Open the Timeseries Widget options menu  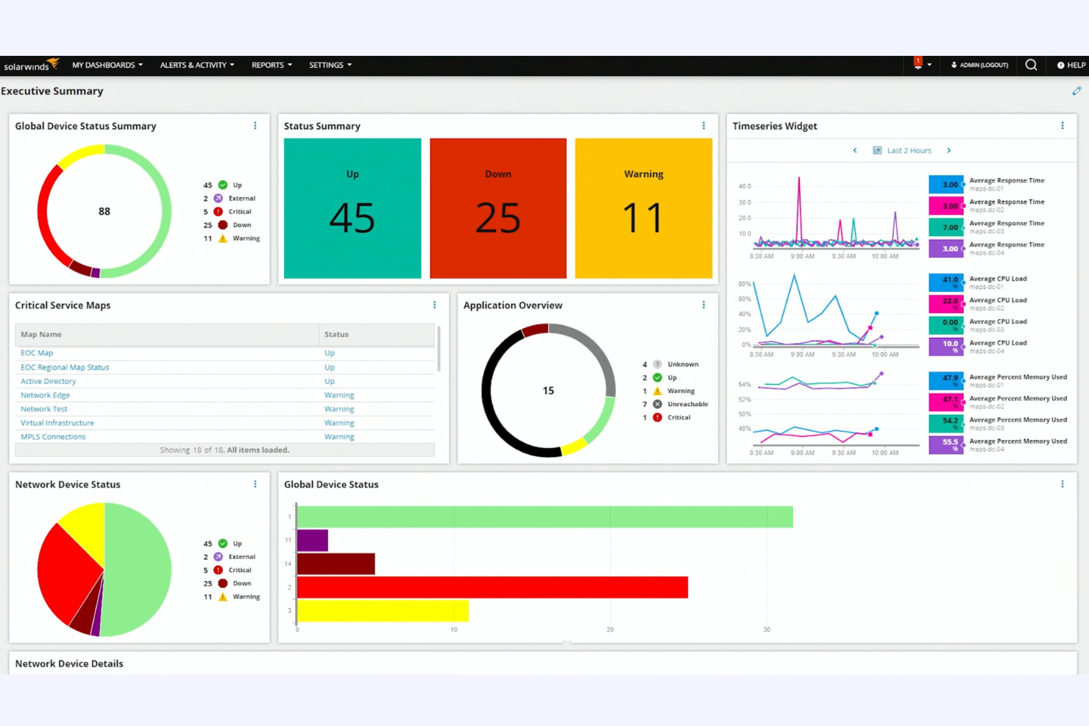click(1063, 125)
